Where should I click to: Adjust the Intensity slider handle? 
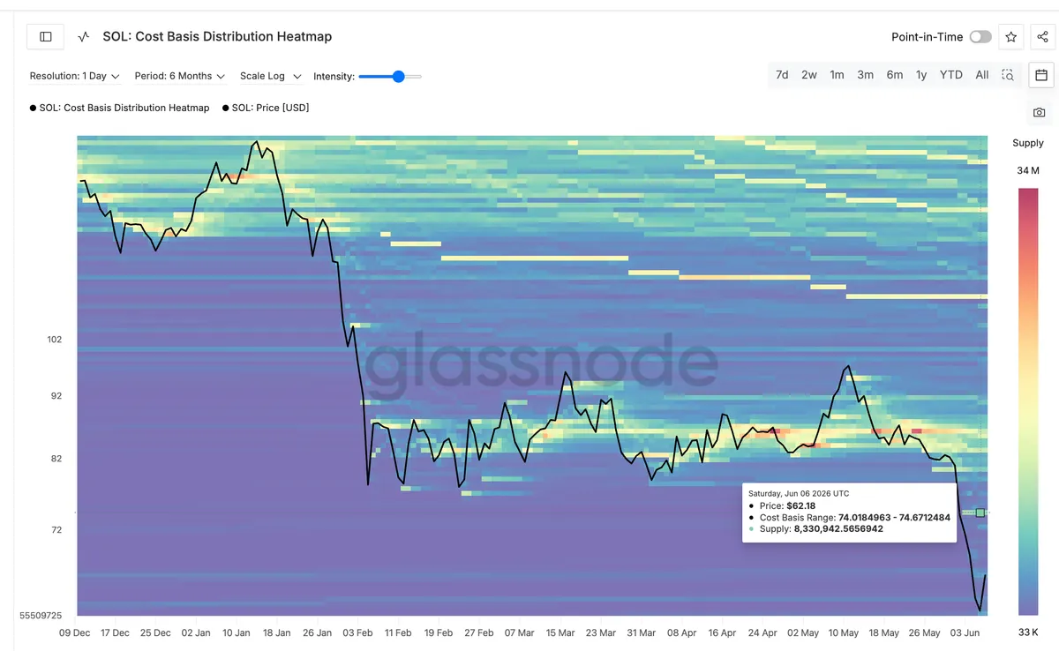(399, 77)
